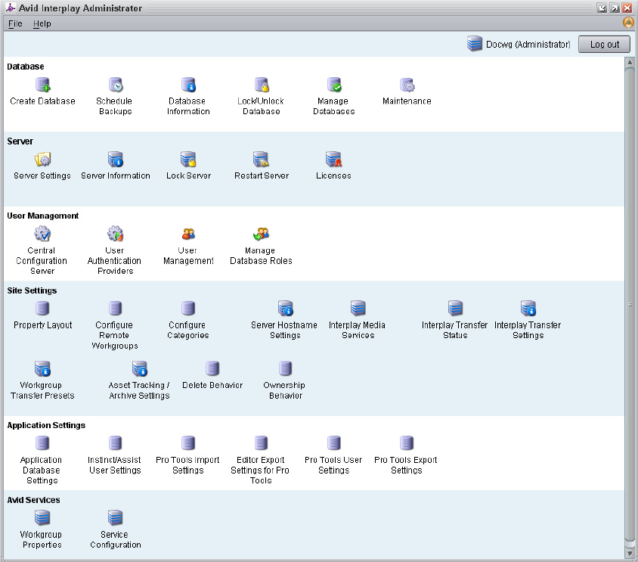Screen dimensions: 638x562
Task: Click the scrollbar up arrow
Action: click(630, 62)
